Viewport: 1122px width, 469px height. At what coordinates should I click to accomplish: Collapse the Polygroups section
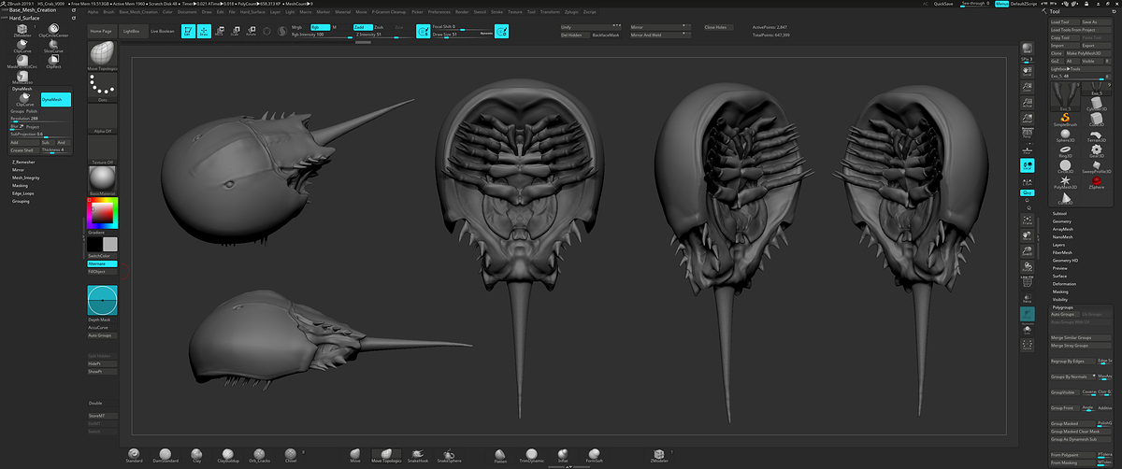pos(1063,306)
